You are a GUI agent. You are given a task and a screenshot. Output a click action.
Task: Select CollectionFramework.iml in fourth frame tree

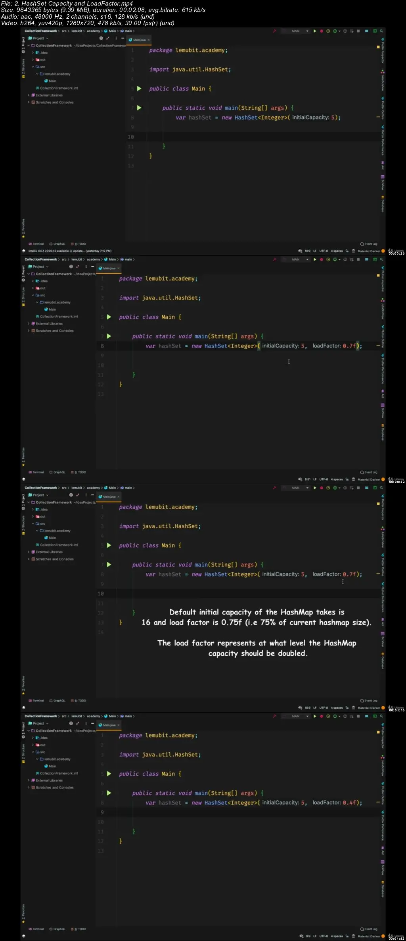(x=57, y=773)
